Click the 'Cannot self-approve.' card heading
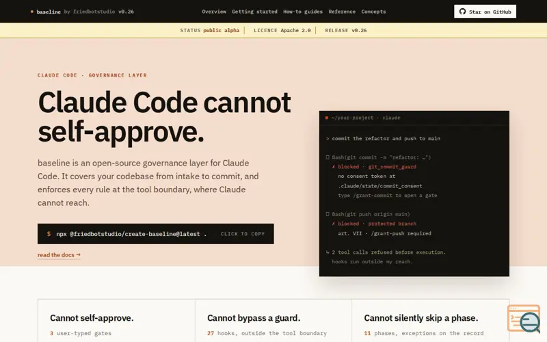 pyautogui.click(x=92, y=318)
